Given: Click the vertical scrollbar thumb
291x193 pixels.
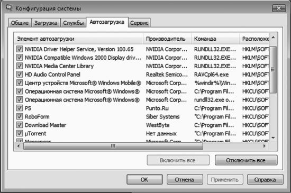Looking at the screenshot, I should pos(273,69).
